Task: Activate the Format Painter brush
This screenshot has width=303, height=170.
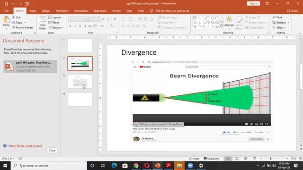Action: point(22,27)
